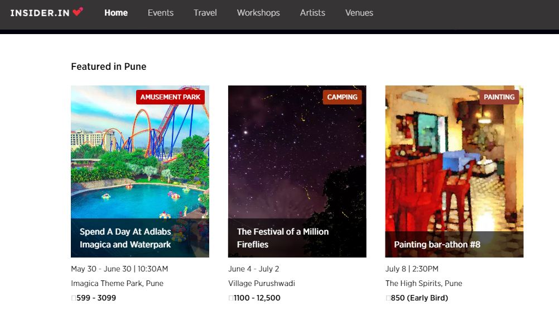Click the 'Featured in Pune' heading
559x324 pixels.
109,66
